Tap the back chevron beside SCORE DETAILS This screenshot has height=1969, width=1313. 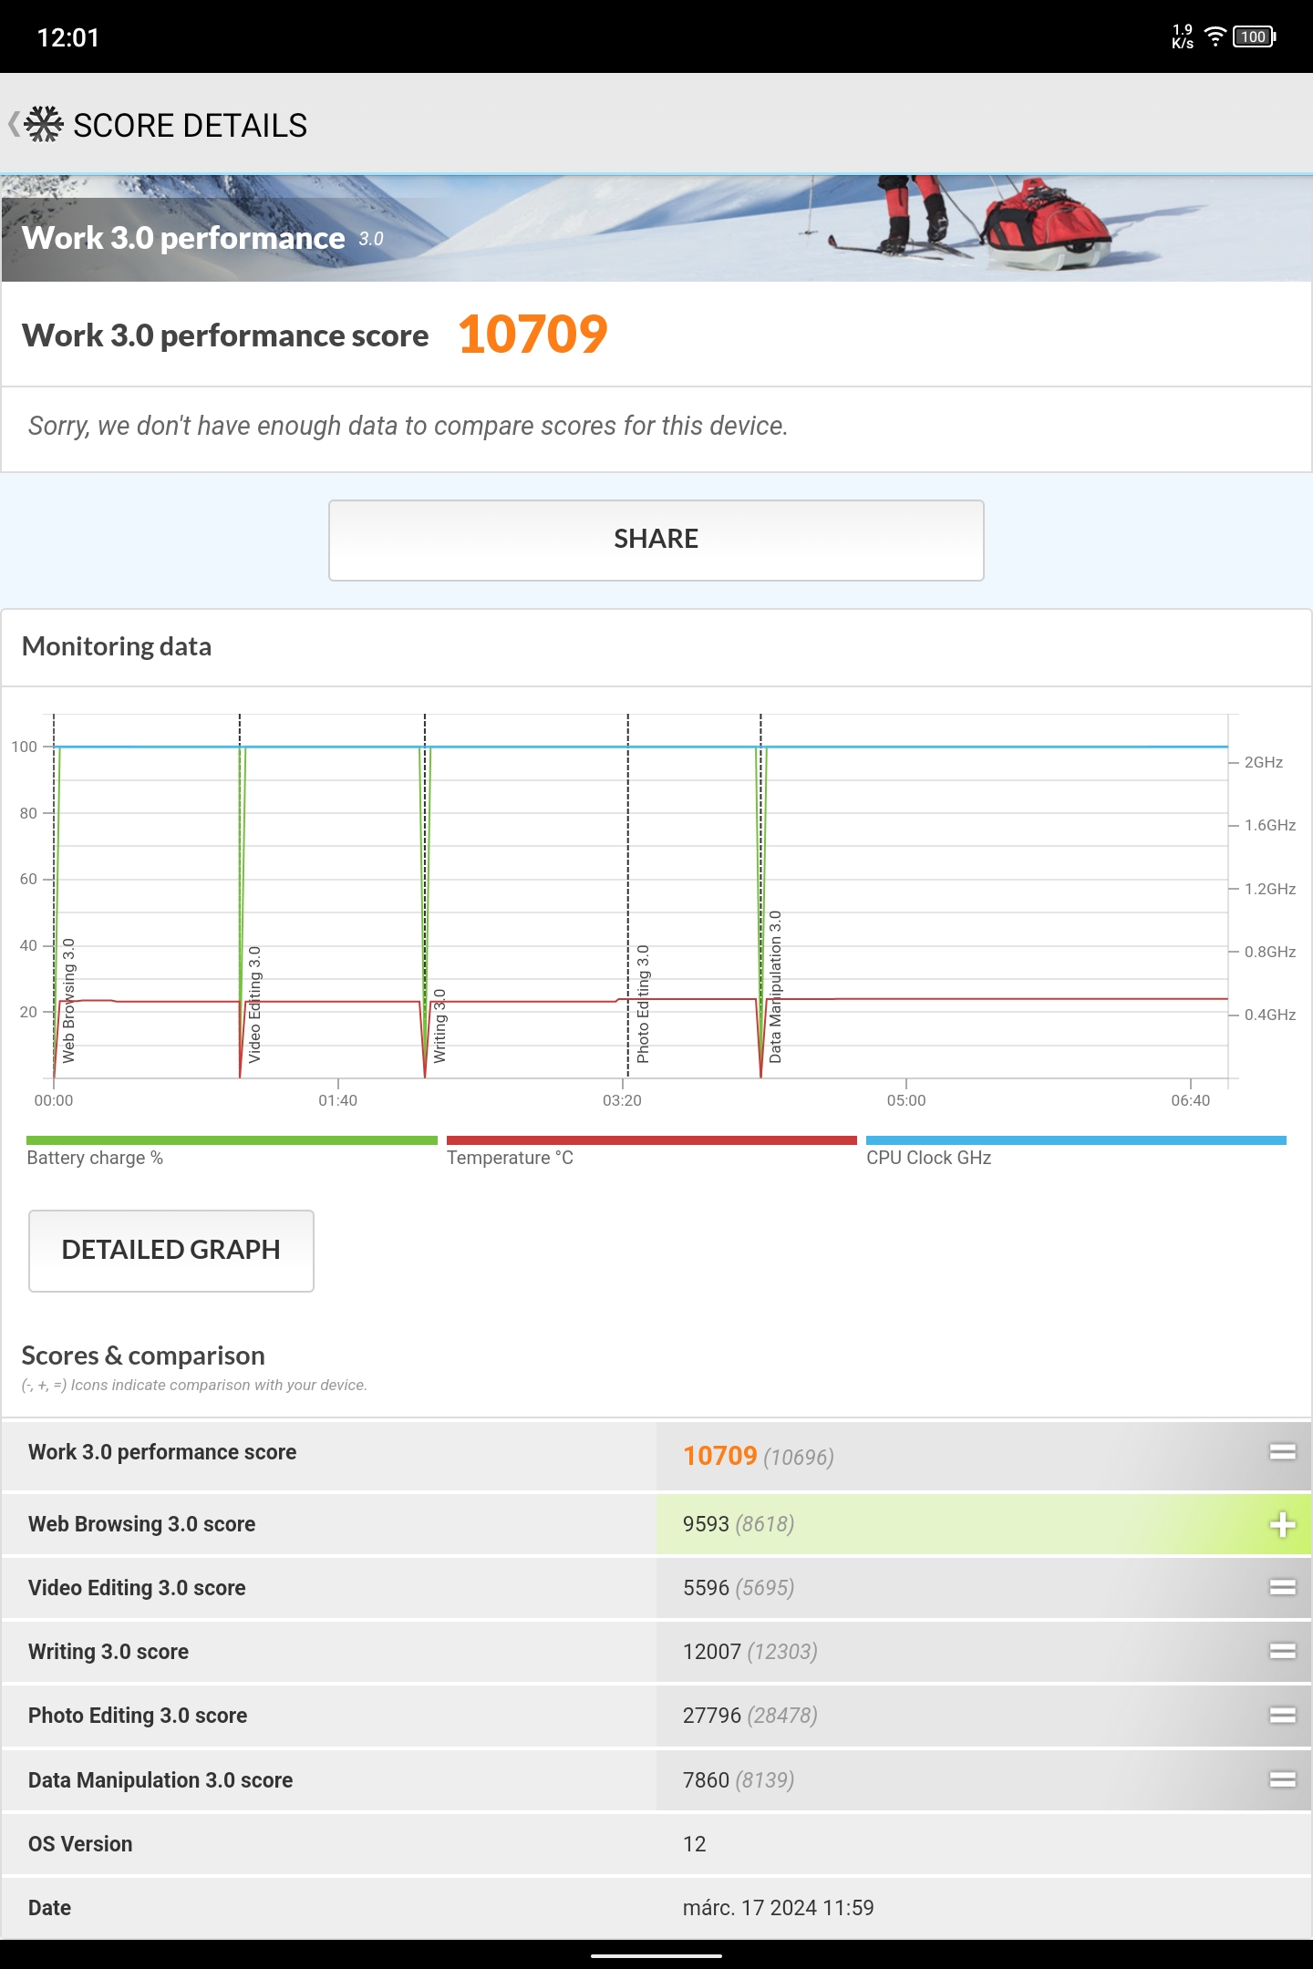point(14,124)
